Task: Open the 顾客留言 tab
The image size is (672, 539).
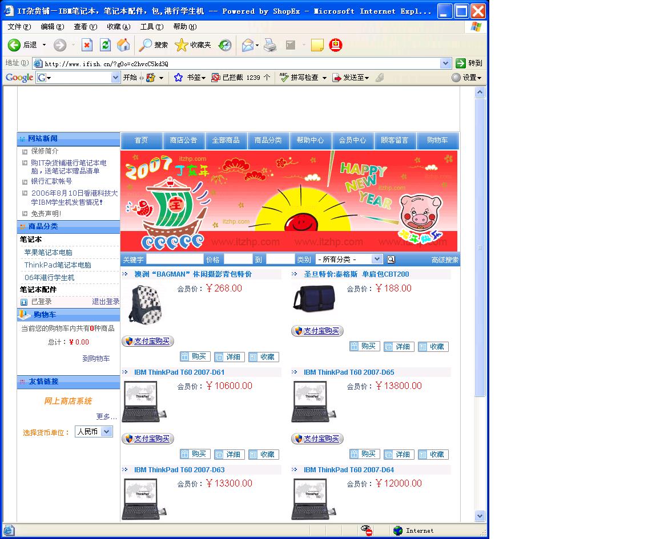Action: [395, 140]
